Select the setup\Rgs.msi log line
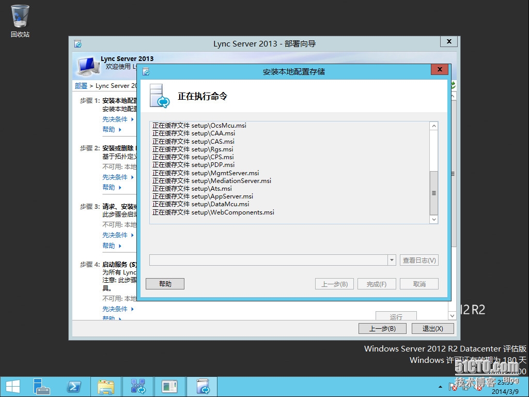This screenshot has width=529, height=397. [x=193, y=149]
